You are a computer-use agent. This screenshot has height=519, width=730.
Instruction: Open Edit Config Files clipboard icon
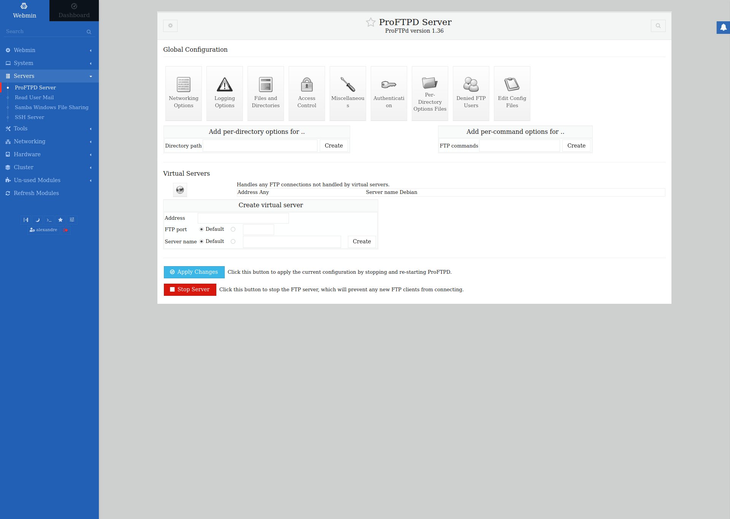point(512,85)
